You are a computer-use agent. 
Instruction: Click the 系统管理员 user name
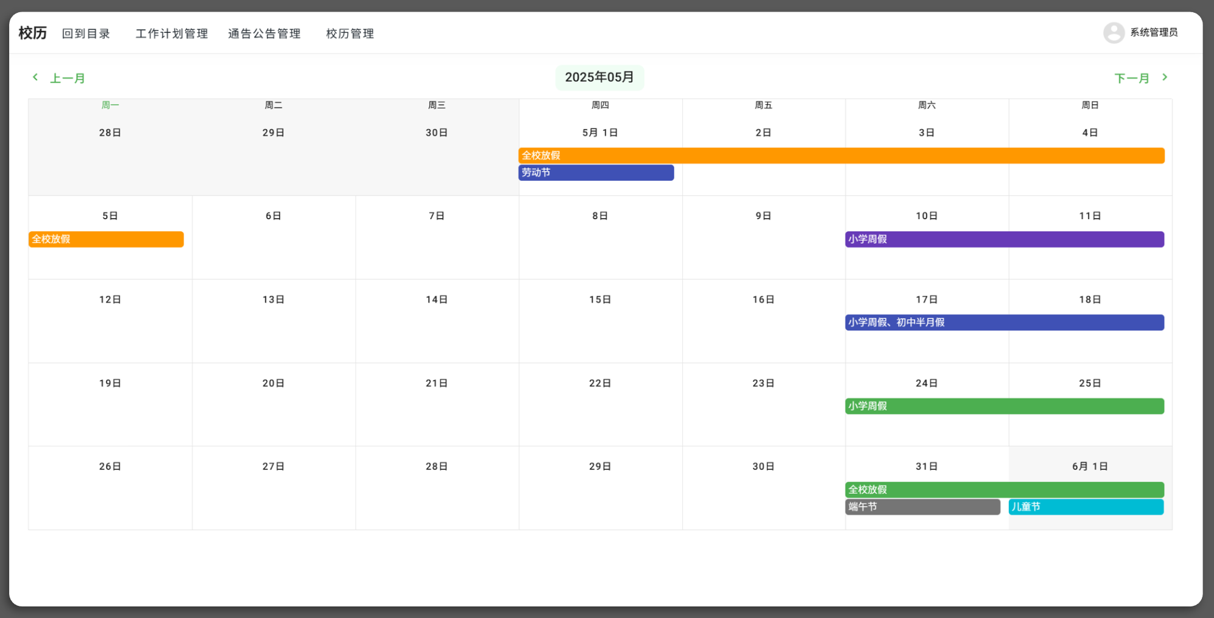tap(1154, 32)
